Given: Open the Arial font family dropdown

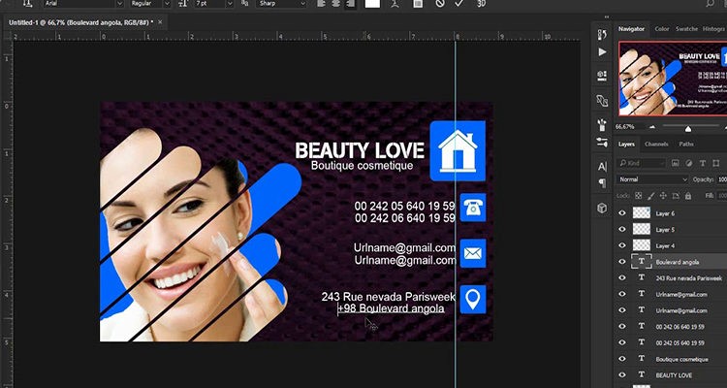Looking at the screenshot, I should coord(84,3).
